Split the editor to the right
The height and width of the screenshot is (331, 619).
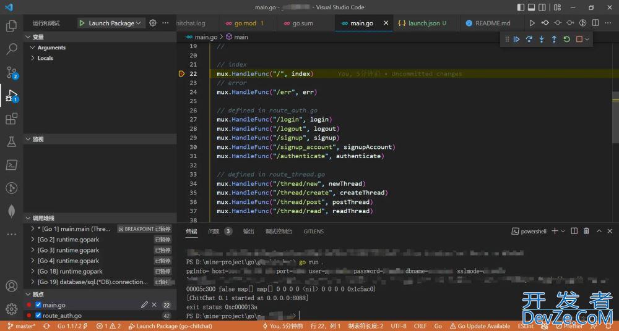595,23
